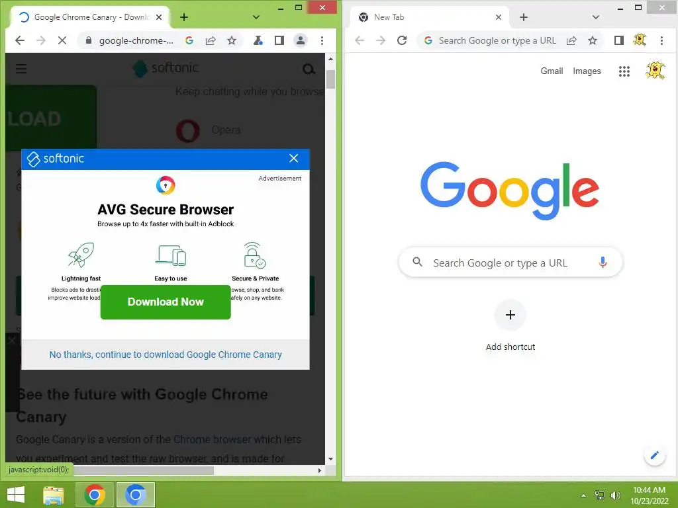
Task: Reload page in New Tab window
Action: coord(402,40)
